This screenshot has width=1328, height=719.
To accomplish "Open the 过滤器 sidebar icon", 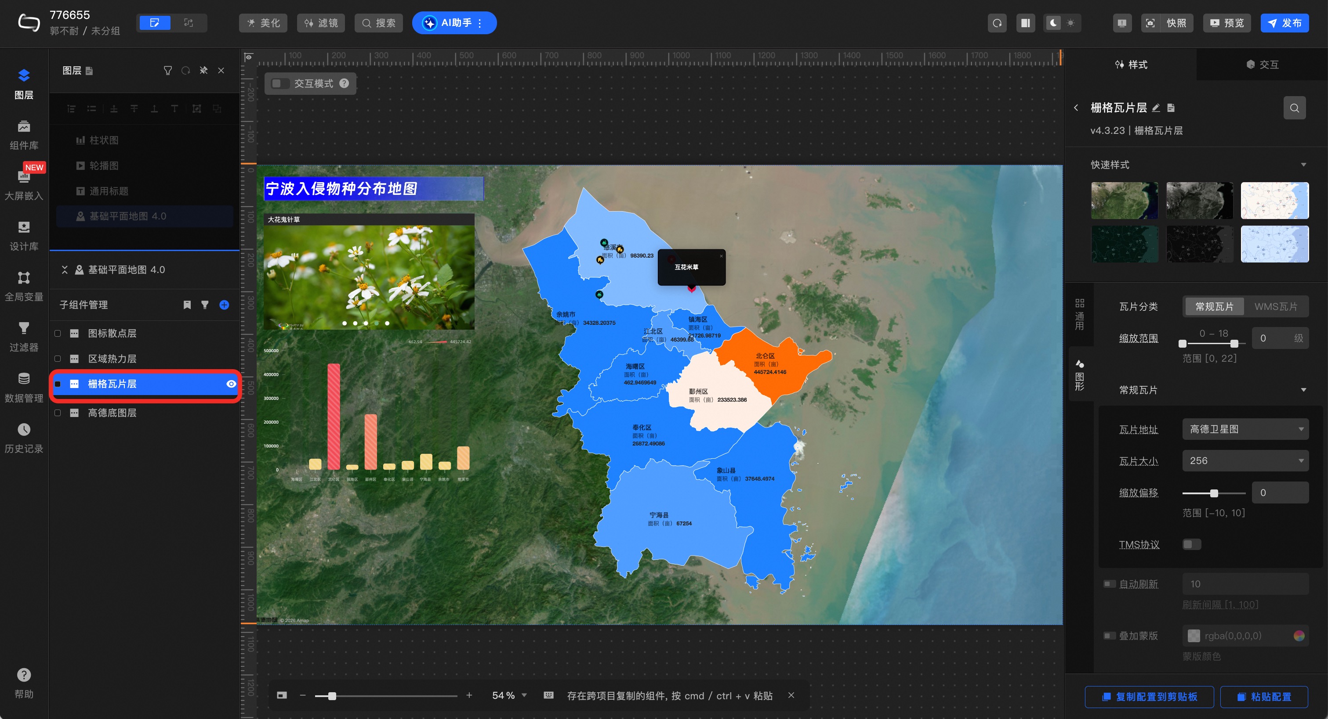I will 24,336.
